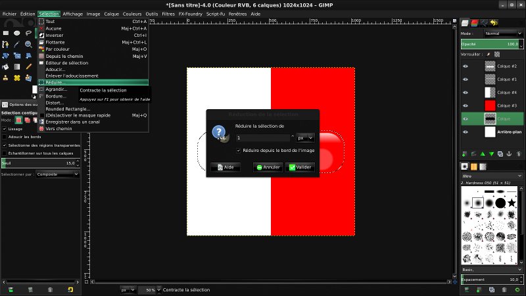Open the Channels tab icon
This screenshot has width=526, height=296.
(474, 23)
